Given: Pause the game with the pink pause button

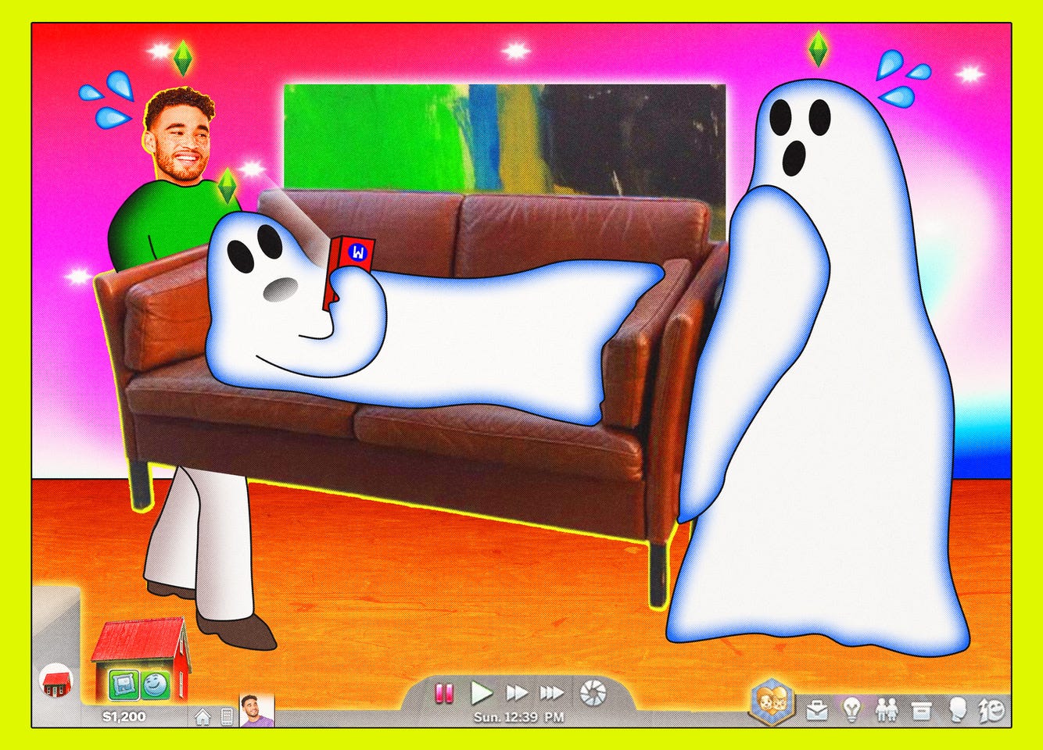Looking at the screenshot, I should point(444,693).
